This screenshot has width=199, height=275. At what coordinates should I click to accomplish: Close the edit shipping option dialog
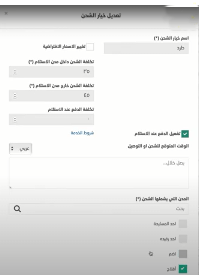click(6, 13)
